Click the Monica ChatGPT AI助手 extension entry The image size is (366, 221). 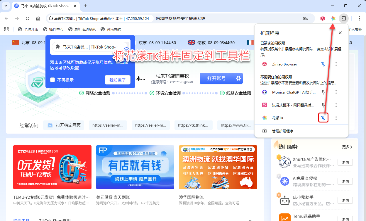(289, 92)
